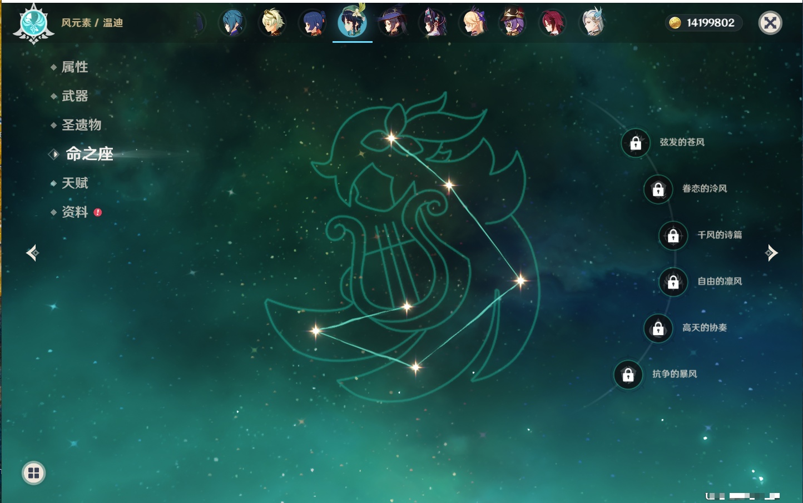This screenshot has width=803, height=503.
Task: Click the Mora amount 14199802
Action: click(x=710, y=23)
